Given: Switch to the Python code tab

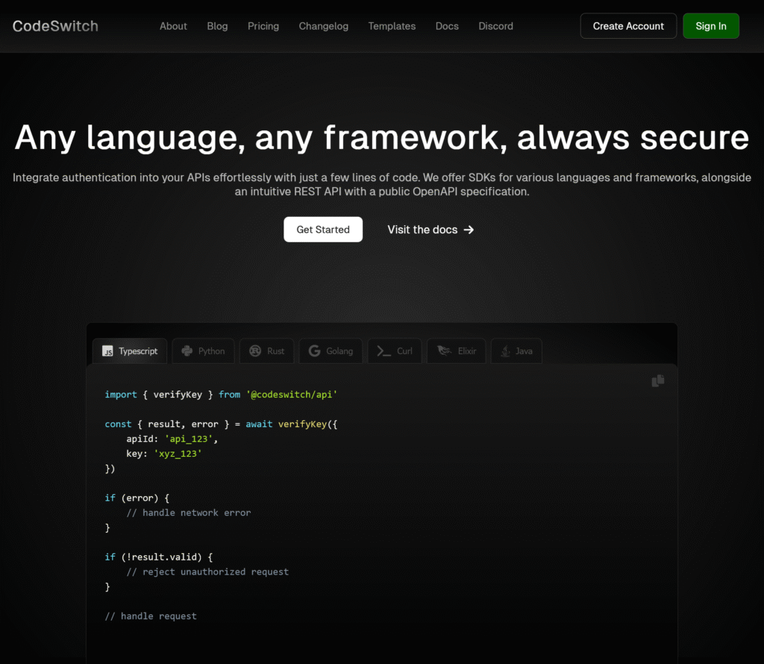Looking at the screenshot, I should pyautogui.click(x=204, y=351).
